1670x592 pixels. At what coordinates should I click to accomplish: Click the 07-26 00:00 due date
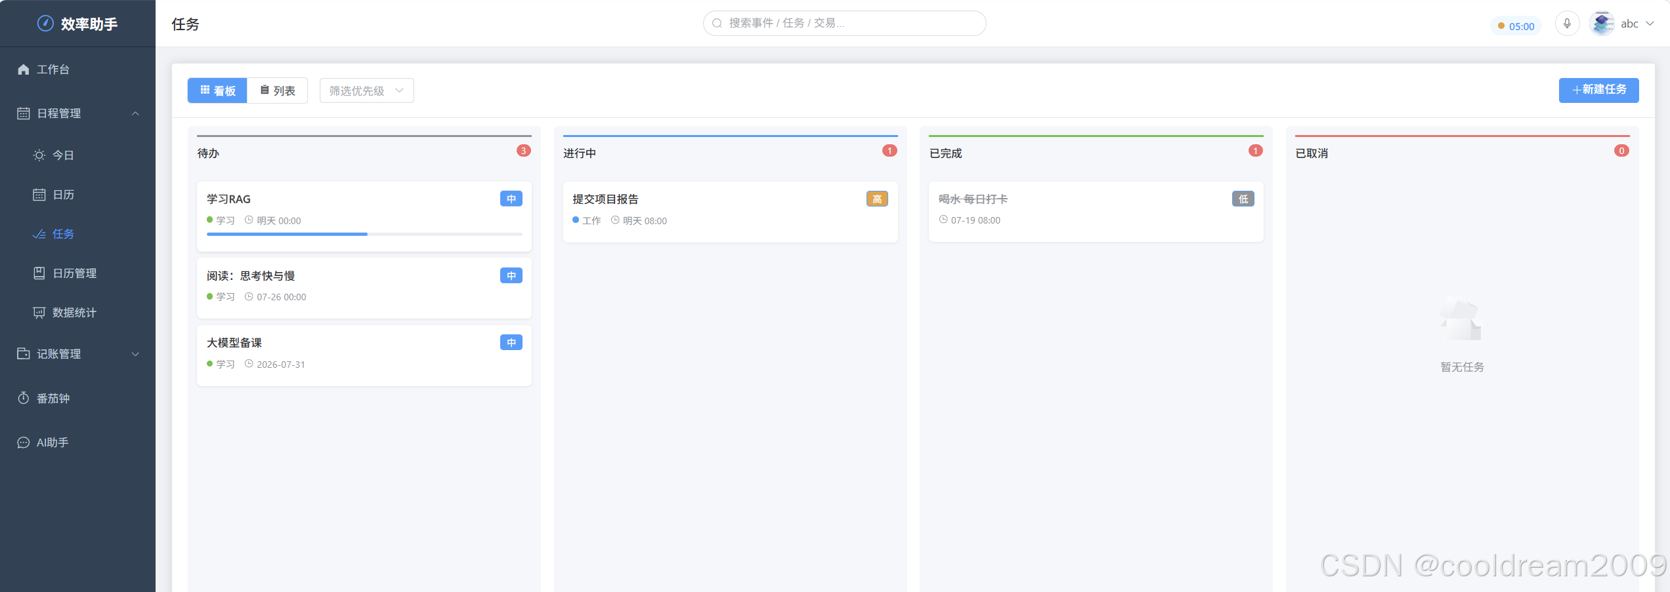click(282, 297)
